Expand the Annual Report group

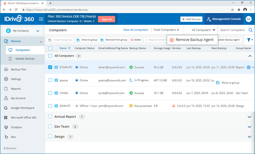click(249, 117)
